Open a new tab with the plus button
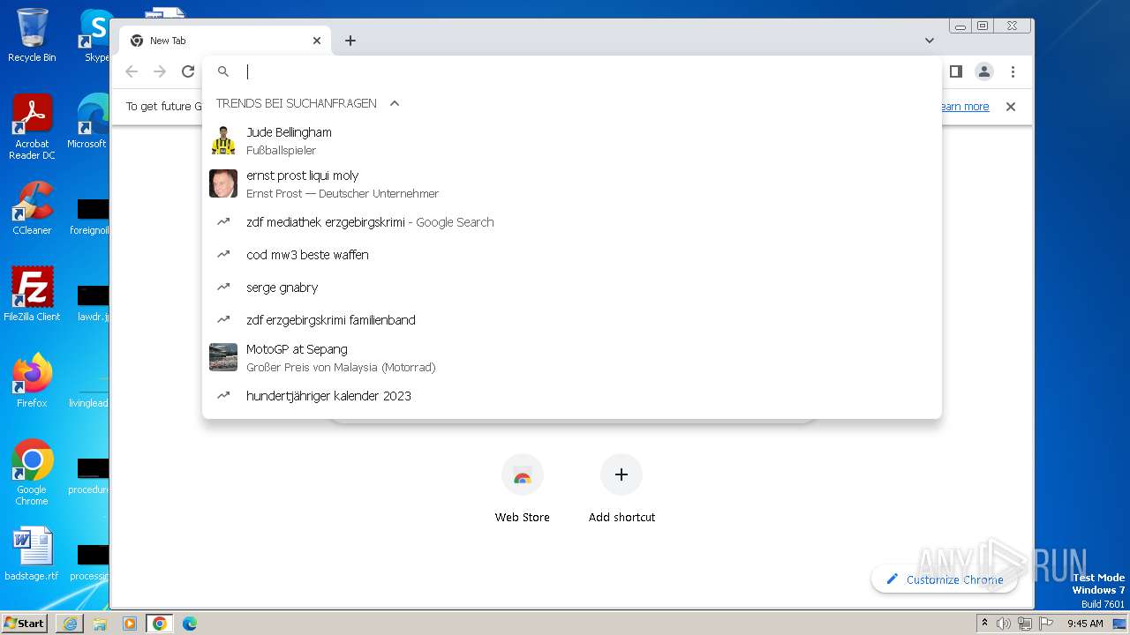 [x=350, y=41]
